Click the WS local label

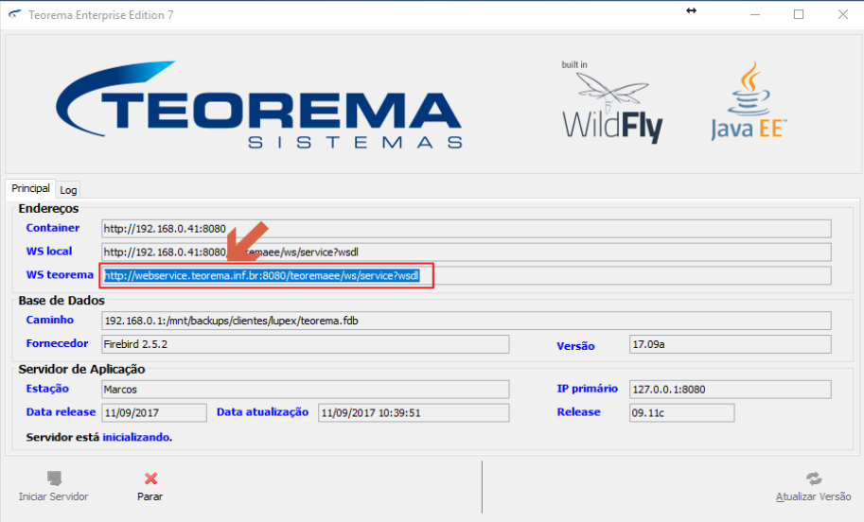(49, 252)
